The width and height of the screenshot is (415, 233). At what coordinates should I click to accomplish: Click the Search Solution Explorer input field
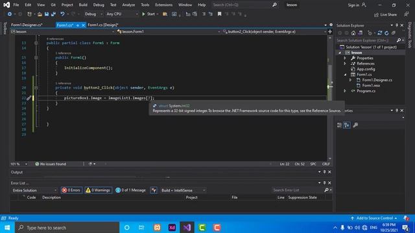tap(366, 40)
